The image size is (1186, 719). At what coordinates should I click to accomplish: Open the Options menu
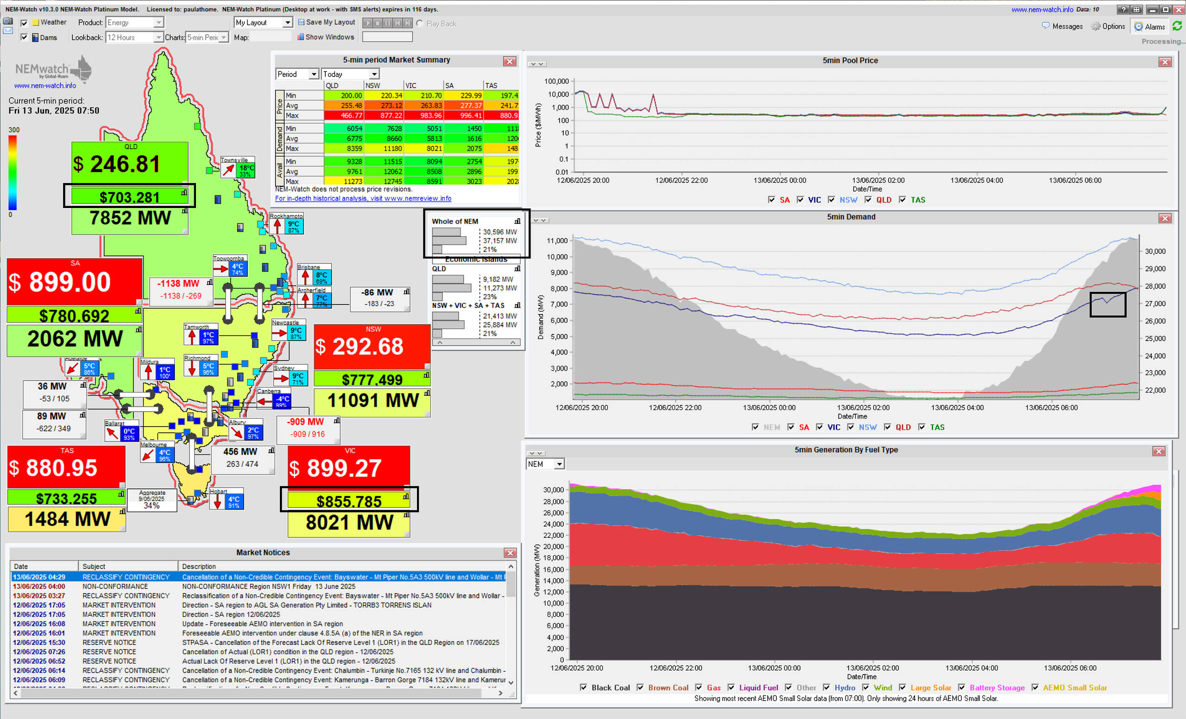click(x=1108, y=26)
